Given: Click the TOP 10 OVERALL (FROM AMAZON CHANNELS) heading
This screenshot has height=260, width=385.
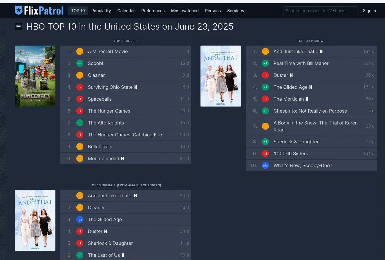Looking at the screenshot, I should click(126, 185).
